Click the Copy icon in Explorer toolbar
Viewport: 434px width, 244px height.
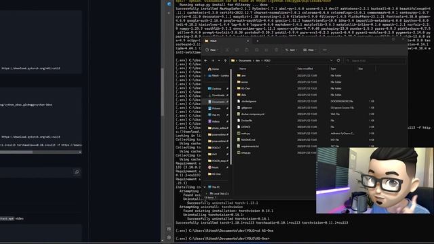pyautogui.click(x=237, y=49)
